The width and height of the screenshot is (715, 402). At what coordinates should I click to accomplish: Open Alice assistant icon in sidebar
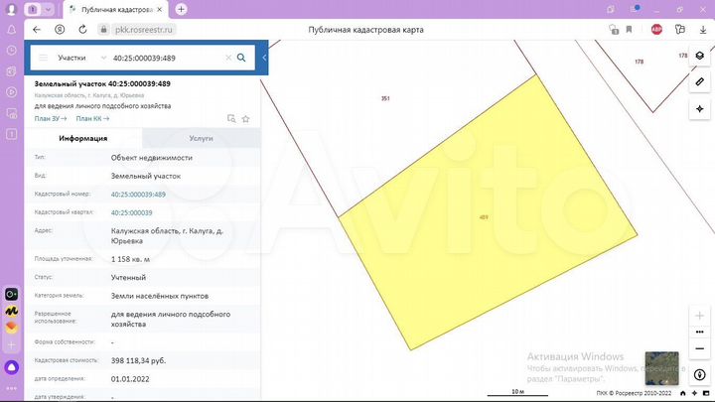12,367
